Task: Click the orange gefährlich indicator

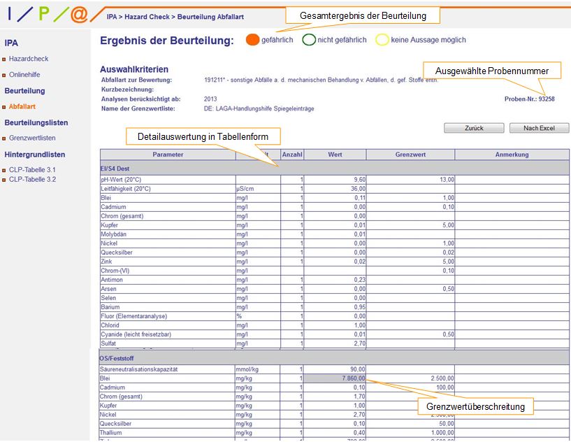Action: [x=252, y=40]
